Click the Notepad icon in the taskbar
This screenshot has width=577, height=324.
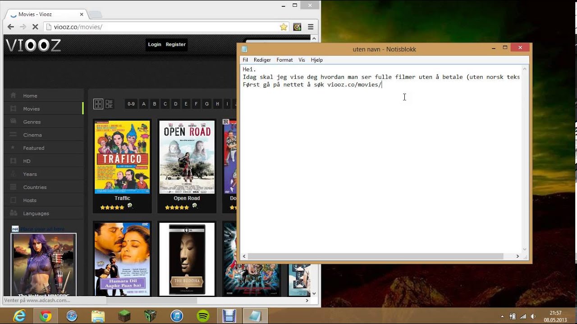click(x=255, y=316)
